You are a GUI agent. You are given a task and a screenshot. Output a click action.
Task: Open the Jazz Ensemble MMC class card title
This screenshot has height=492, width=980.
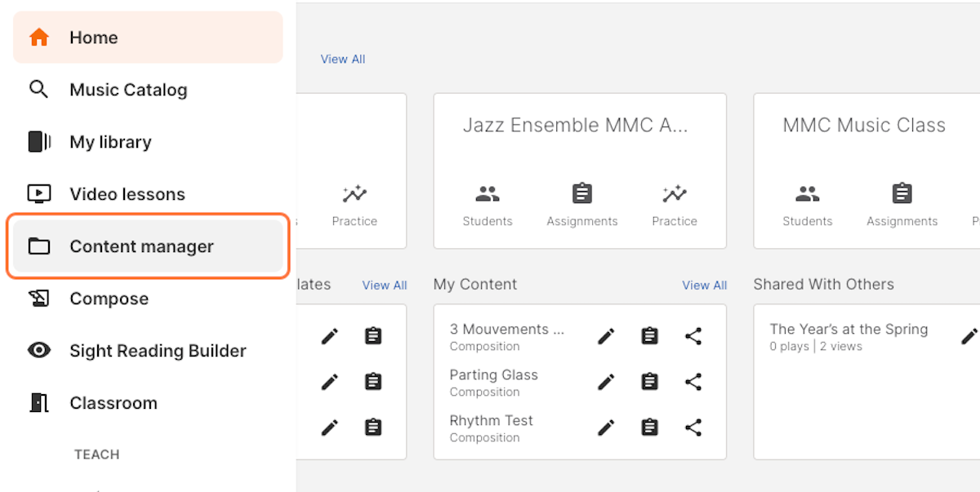pos(575,126)
